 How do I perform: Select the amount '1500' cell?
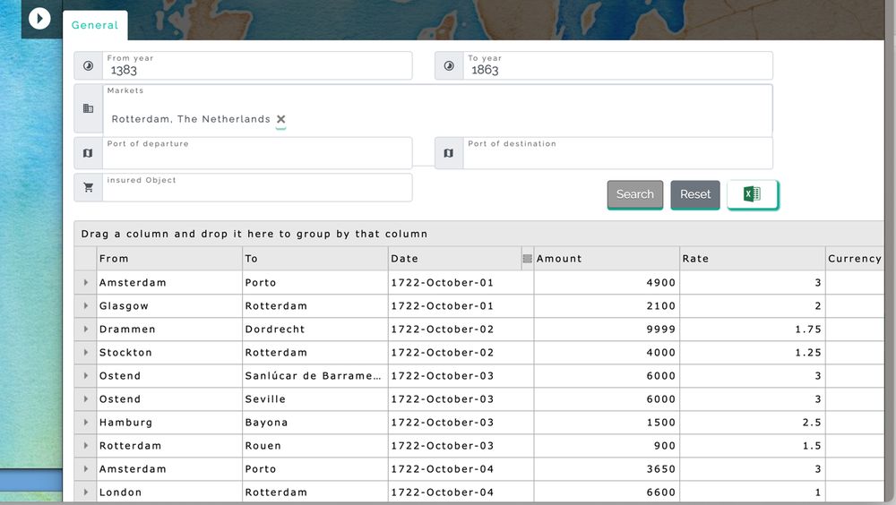(607, 422)
